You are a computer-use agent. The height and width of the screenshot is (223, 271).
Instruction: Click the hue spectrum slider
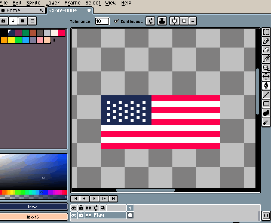tap(33, 192)
